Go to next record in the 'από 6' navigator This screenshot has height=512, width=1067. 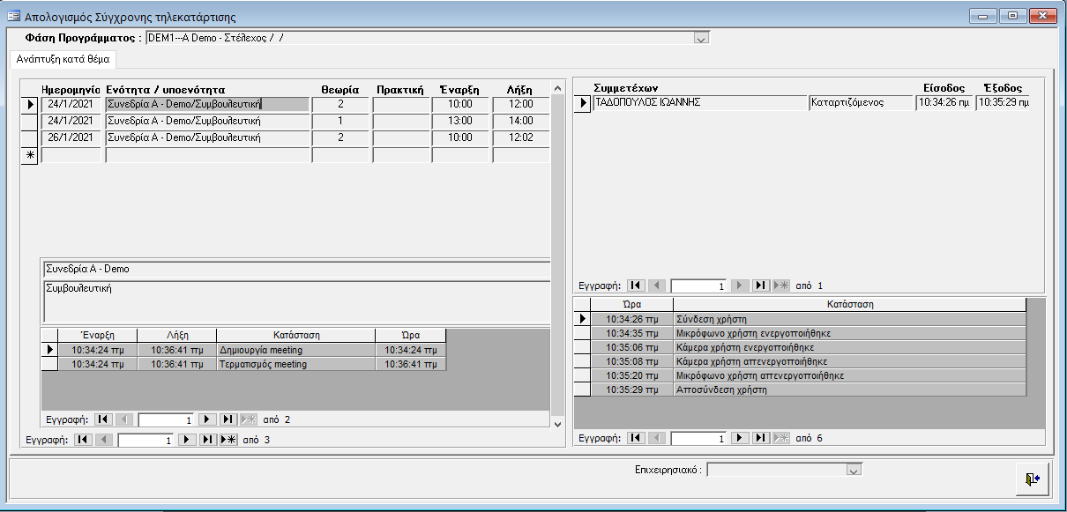click(x=741, y=438)
